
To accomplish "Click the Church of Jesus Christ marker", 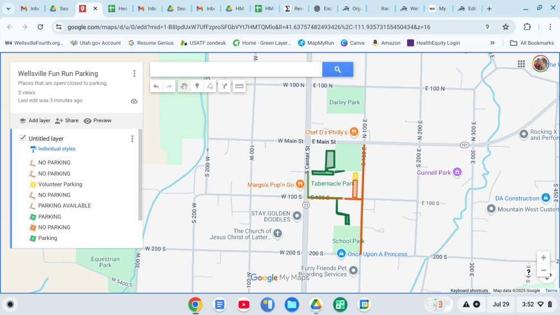I will coord(278,234).
